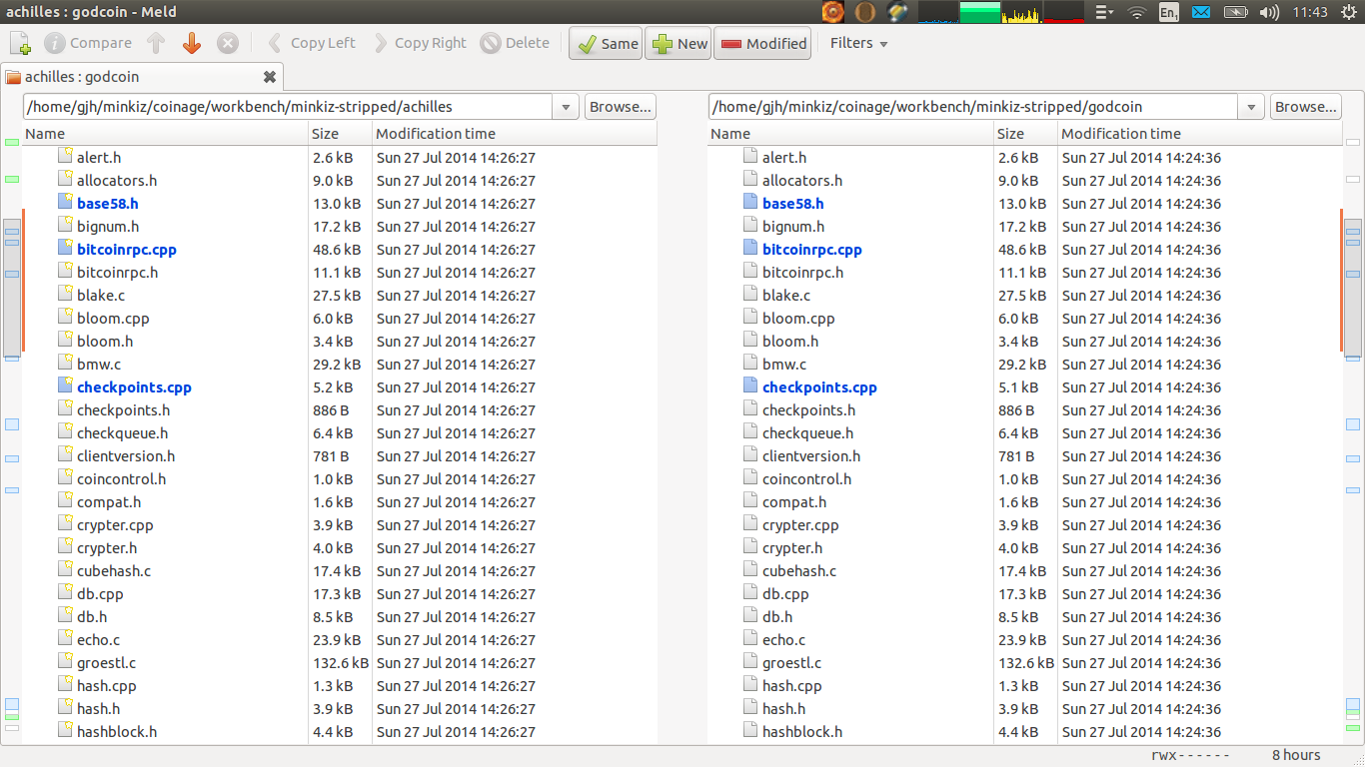Select cubehash.c in the left pane
Screen dimensions: 1365x767
click(114, 571)
